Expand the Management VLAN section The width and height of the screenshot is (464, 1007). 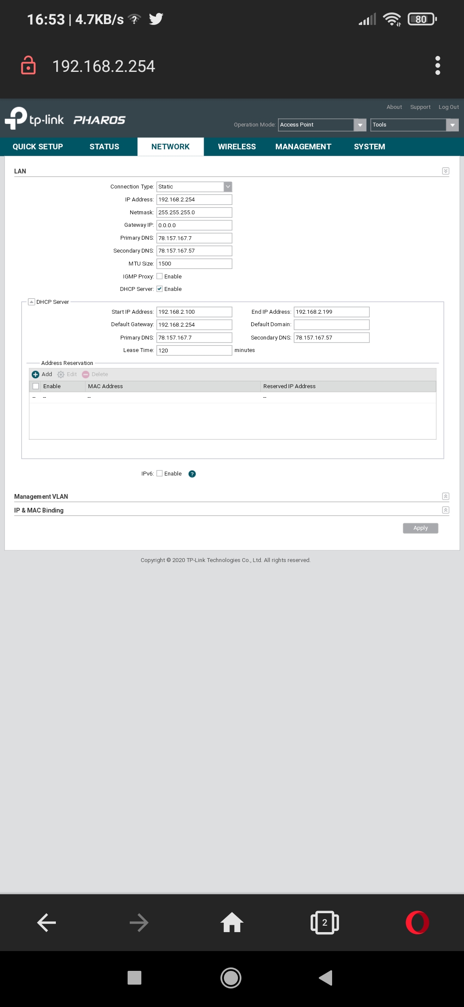[x=446, y=496]
